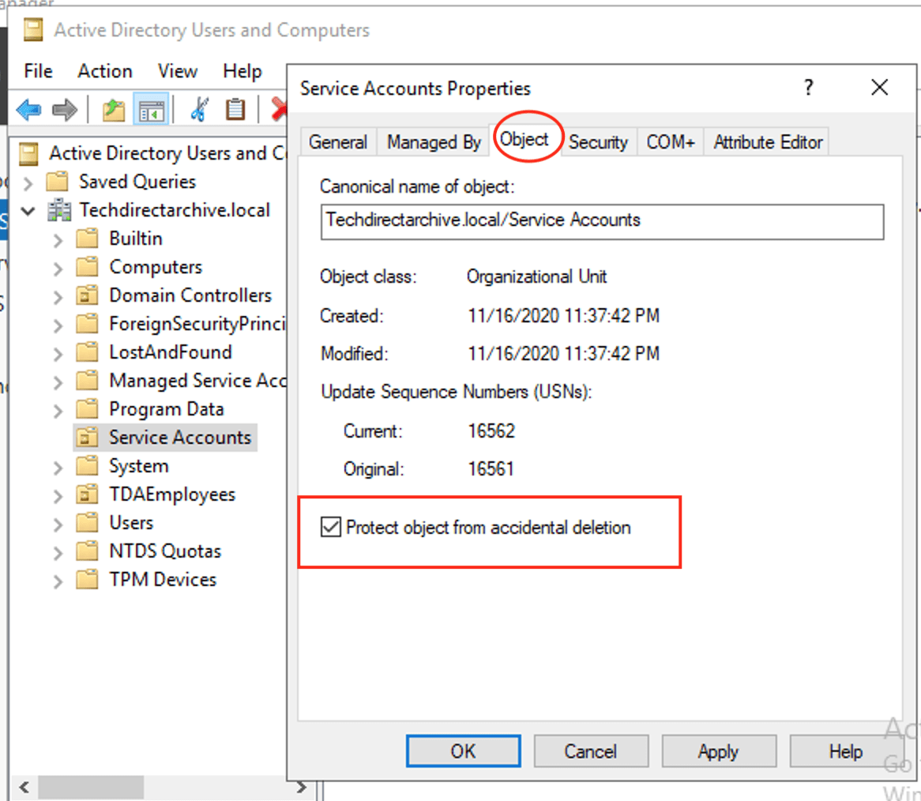The image size is (921, 801).
Task: Expand the TDAEmployees organizational unit
Action: click(58, 495)
